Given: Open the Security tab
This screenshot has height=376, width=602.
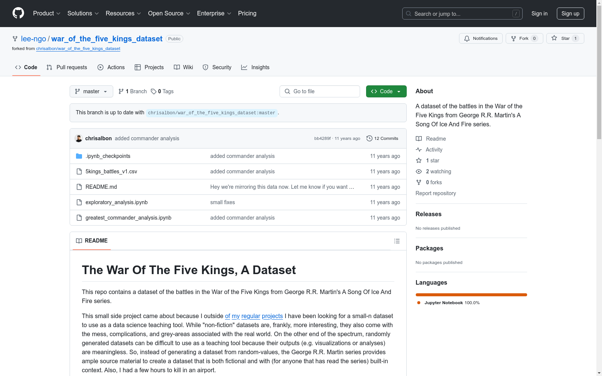Looking at the screenshot, I should pos(217,67).
